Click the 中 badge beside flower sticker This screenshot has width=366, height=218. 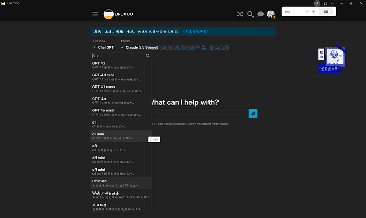(321, 54)
